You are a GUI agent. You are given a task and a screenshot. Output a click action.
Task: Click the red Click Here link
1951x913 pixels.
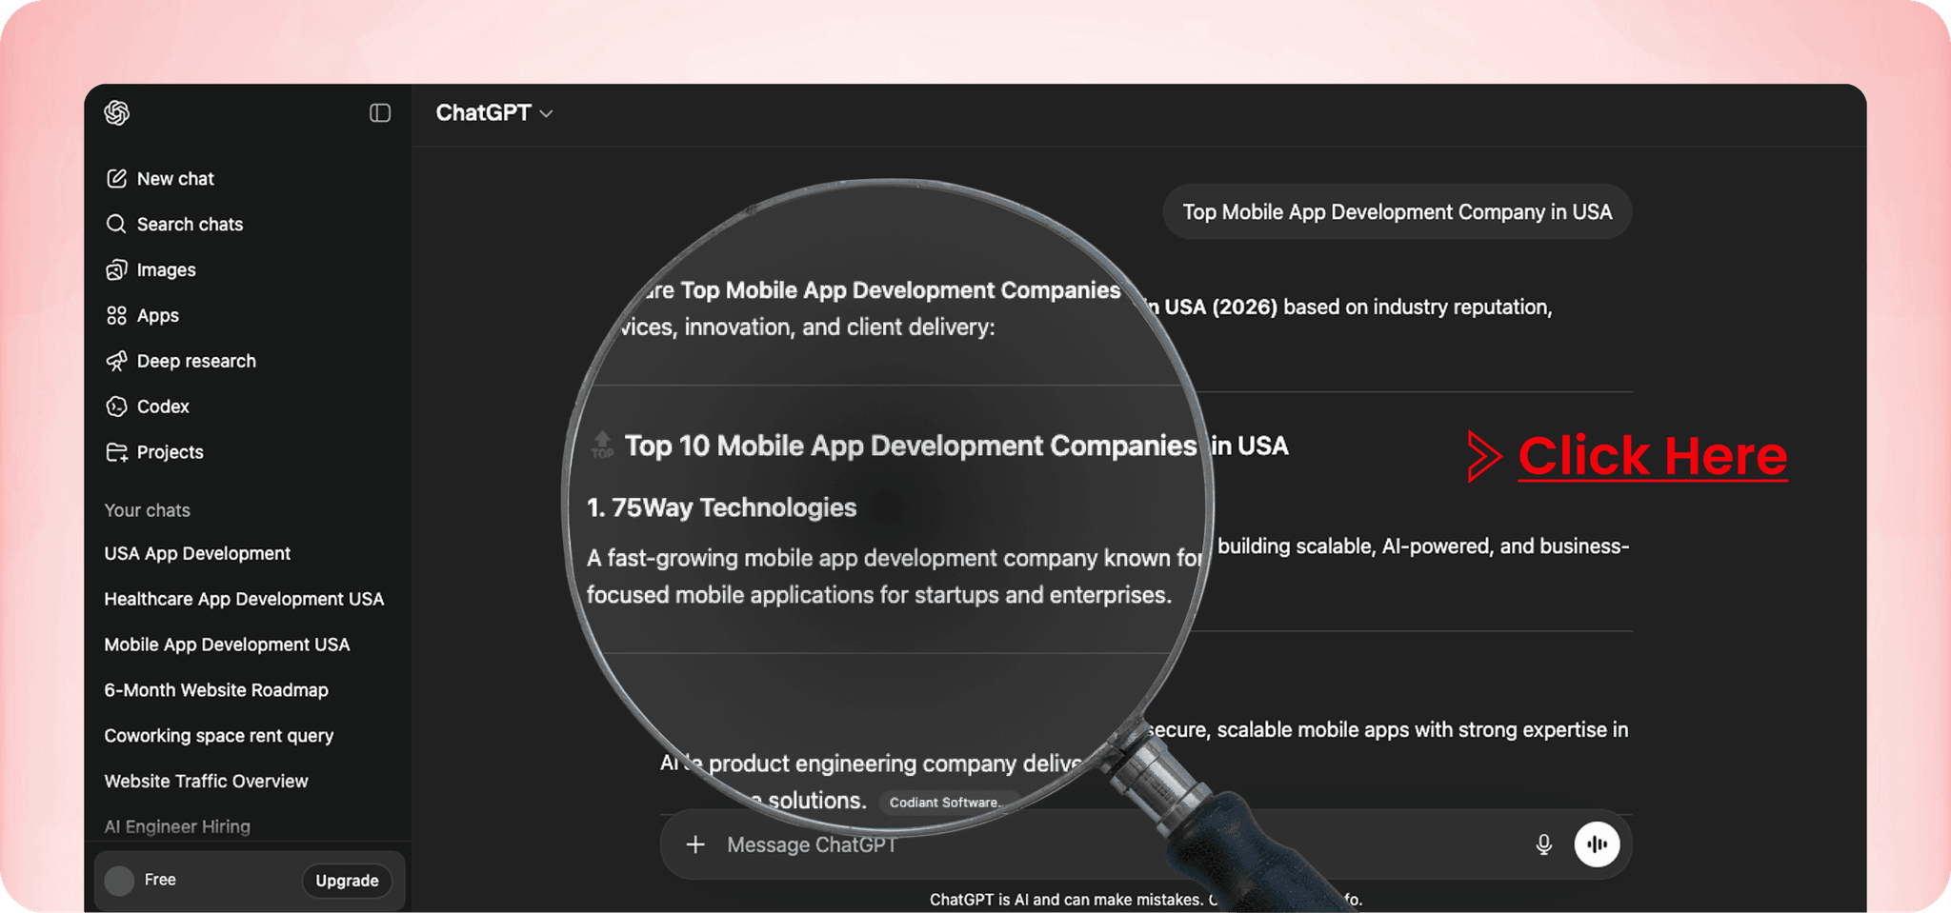pyautogui.click(x=1652, y=456)
